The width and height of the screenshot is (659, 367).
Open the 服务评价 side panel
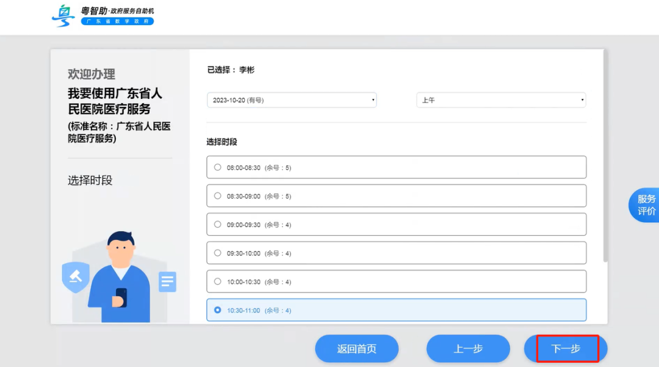tap(646, 205)
